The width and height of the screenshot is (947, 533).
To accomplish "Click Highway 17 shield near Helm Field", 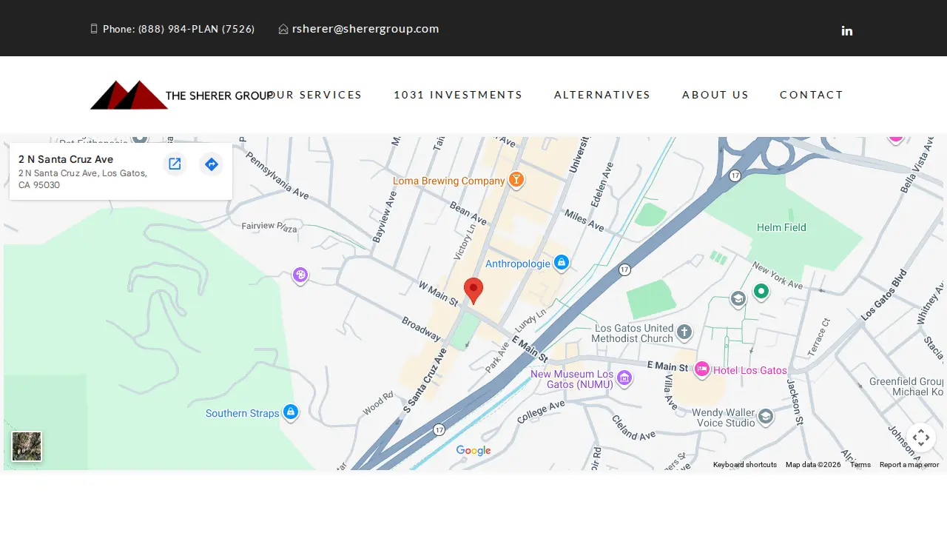I will [734, 175].
